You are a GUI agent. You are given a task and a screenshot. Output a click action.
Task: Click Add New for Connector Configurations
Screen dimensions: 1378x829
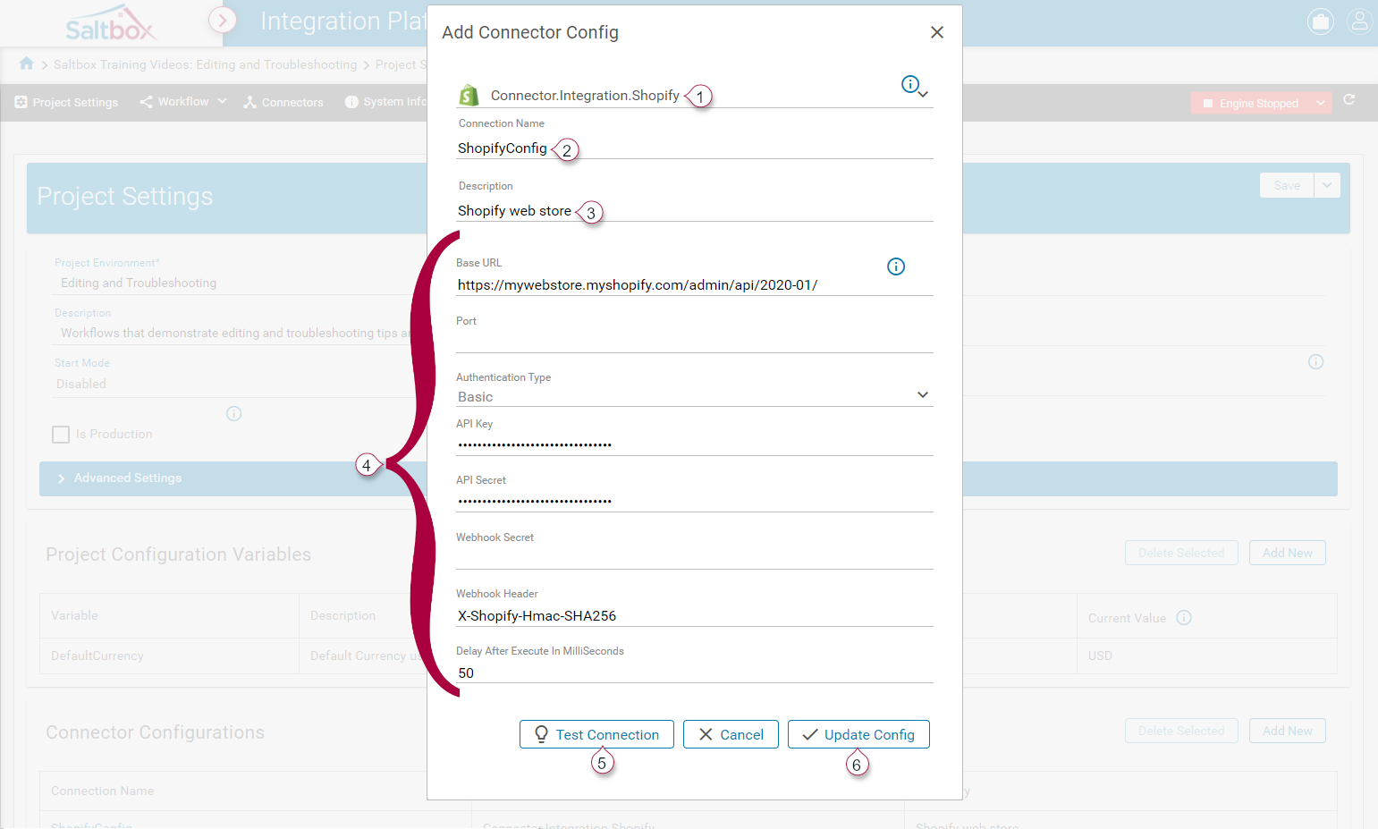pos(1288,731)
